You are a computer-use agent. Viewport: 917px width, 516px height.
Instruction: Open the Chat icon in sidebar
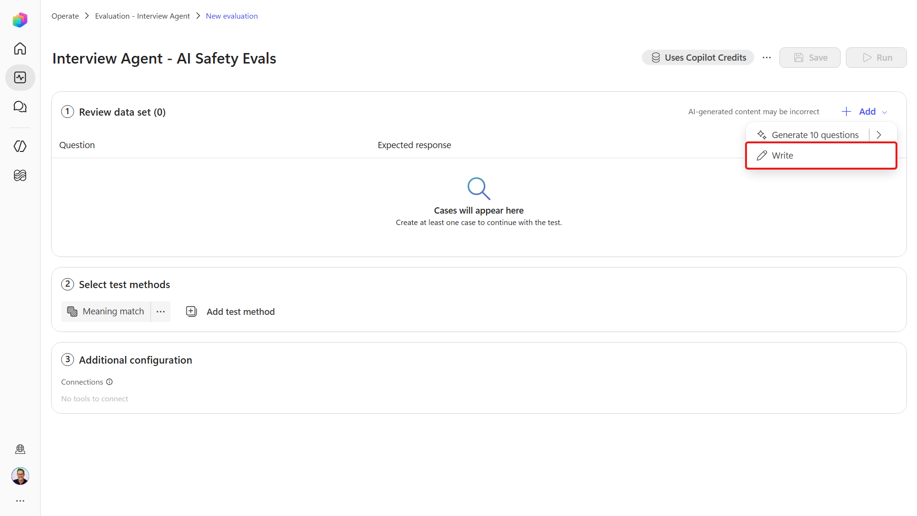[x=20, y=107]
